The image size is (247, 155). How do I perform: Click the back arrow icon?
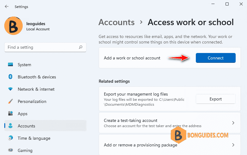point(7,6)
